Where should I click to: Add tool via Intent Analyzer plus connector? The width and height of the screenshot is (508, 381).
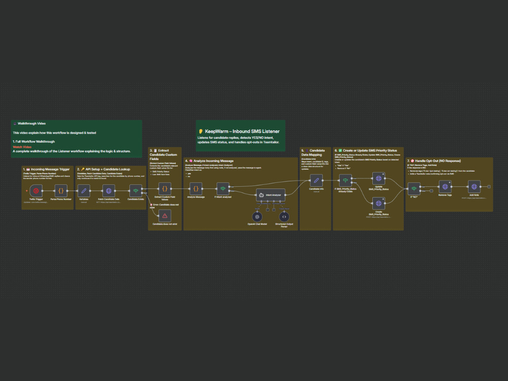[274, 210]
